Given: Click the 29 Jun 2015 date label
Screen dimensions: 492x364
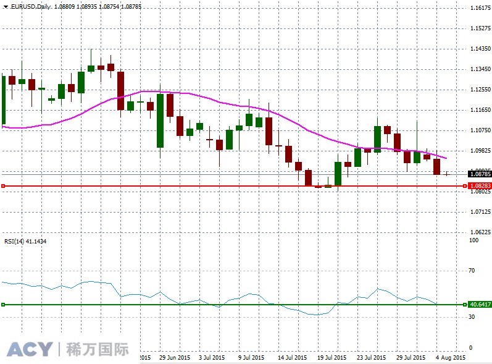Looking at the screenshot, I should [x=175, y=357].
